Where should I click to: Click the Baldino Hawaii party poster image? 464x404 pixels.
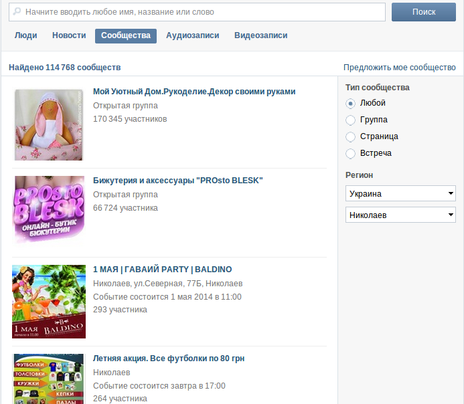(49, 301)
